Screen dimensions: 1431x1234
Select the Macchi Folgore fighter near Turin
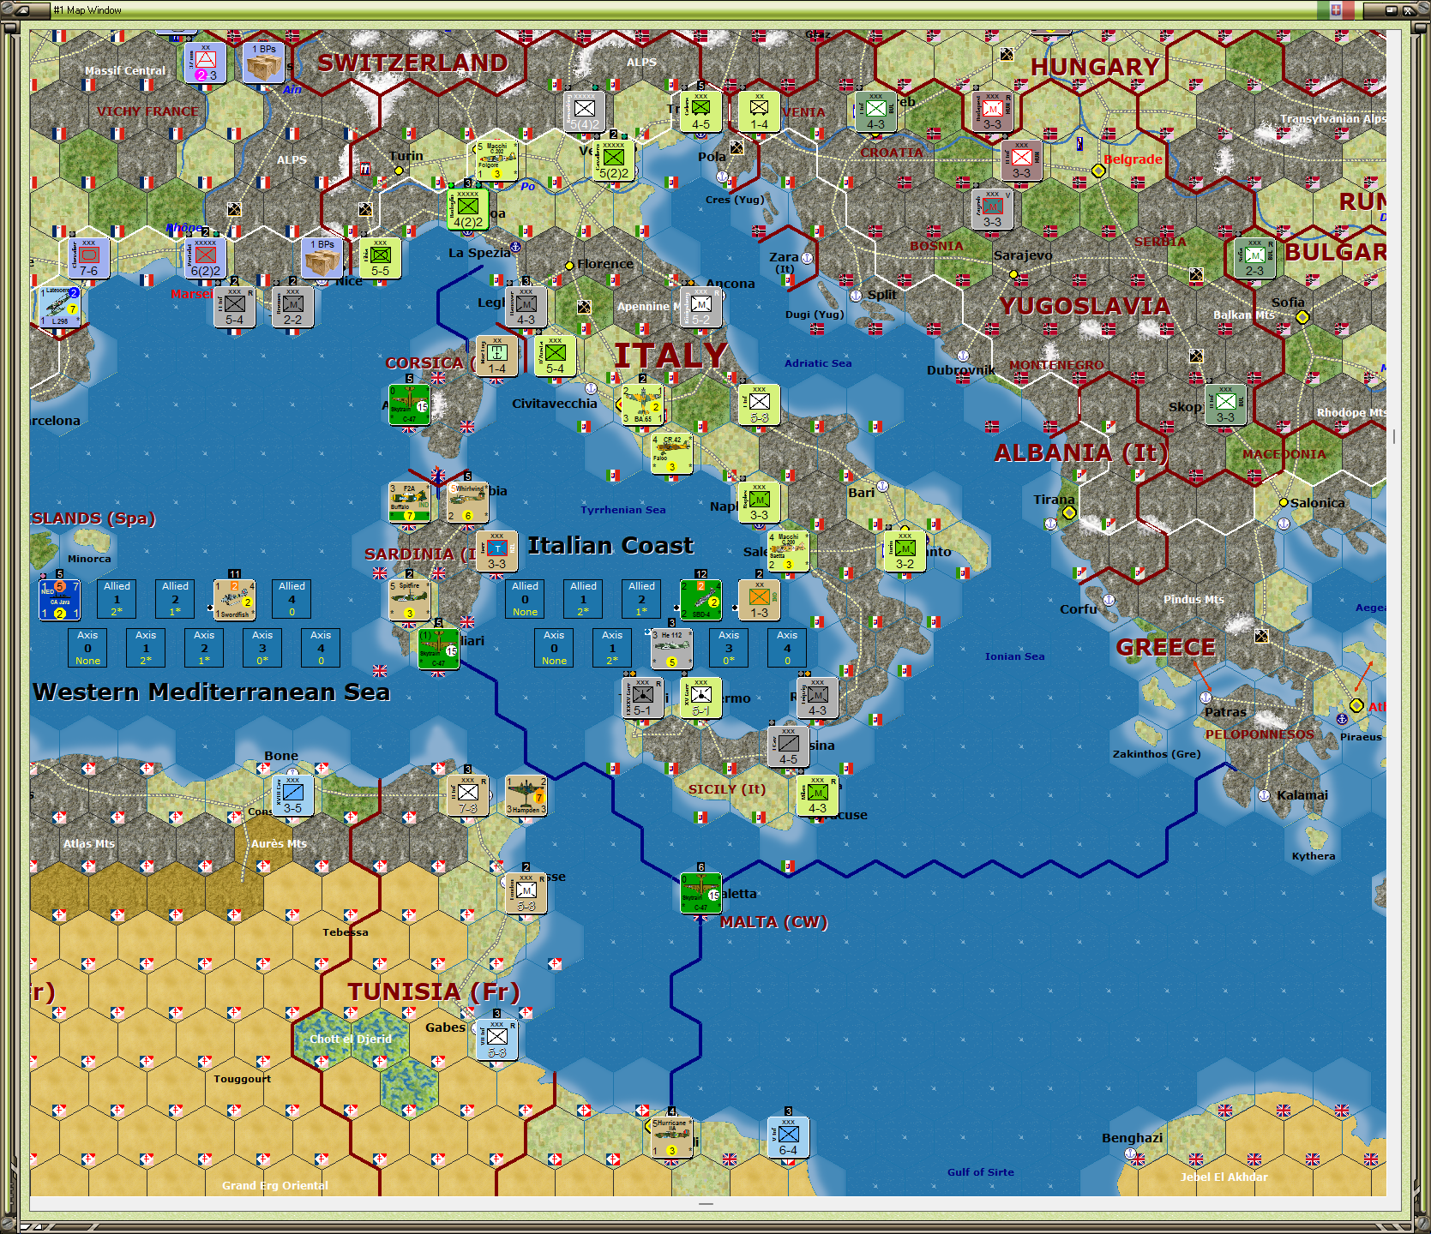[x=496, y=160]
